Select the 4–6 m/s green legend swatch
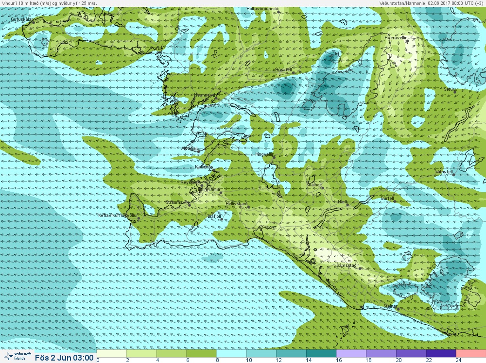Viewport: 486px width, 363px height. click(x=172, y=353)
